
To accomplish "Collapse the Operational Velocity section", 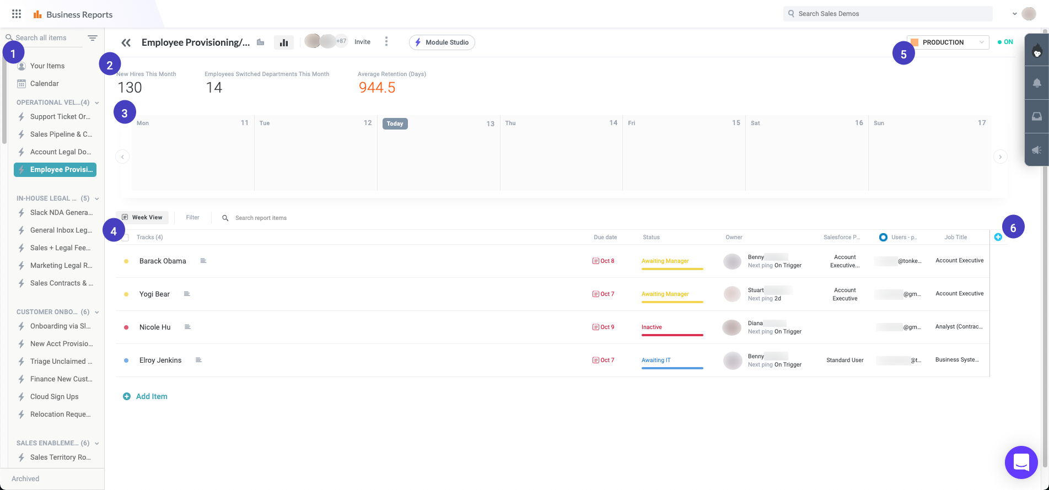I will pyautogui.click(x=97, y=103).
